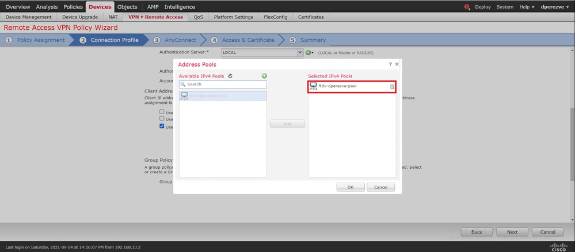Open the Platform Settings tab
The height and width of the screenshot is (252, 575).
(234, 17)
